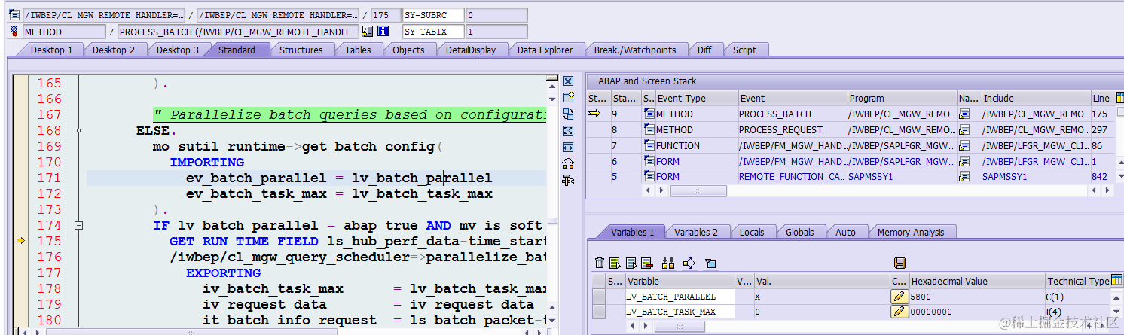Click the remove row icon with red bar
Image resolution: width=1124 pixels, height=335 pixels.
pyautogui.click(x=646, y=263)
